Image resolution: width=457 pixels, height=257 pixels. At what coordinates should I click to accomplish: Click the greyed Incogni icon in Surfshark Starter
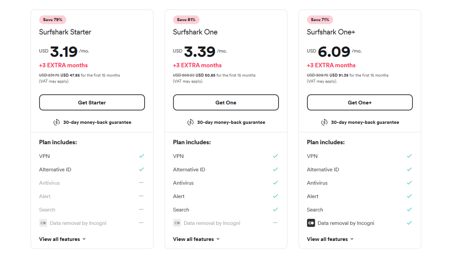(x=43, y=223)
